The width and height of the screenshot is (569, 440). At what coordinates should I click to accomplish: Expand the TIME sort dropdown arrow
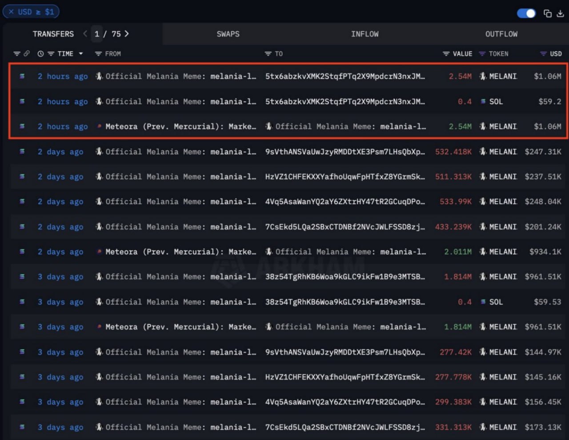81,54
